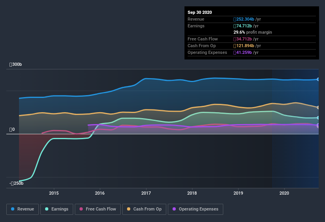Click the 252.304b revenue value in tooltip
325x222 pixels.
tap(244, 19)
